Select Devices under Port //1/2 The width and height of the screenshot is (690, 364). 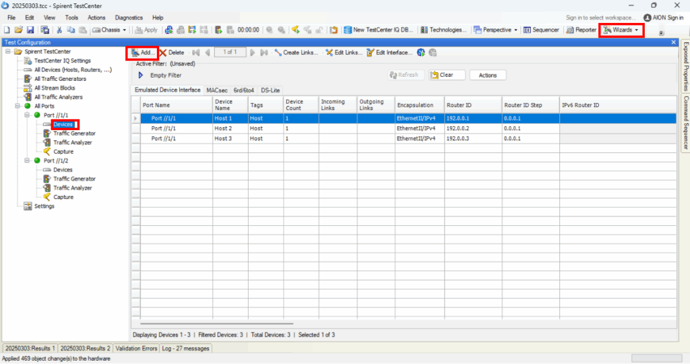[63, 170]
